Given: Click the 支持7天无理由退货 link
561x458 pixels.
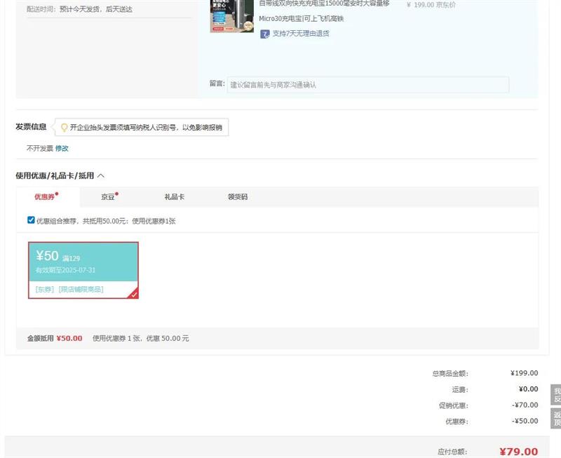Looking at the screenshot, I should 300,34.
